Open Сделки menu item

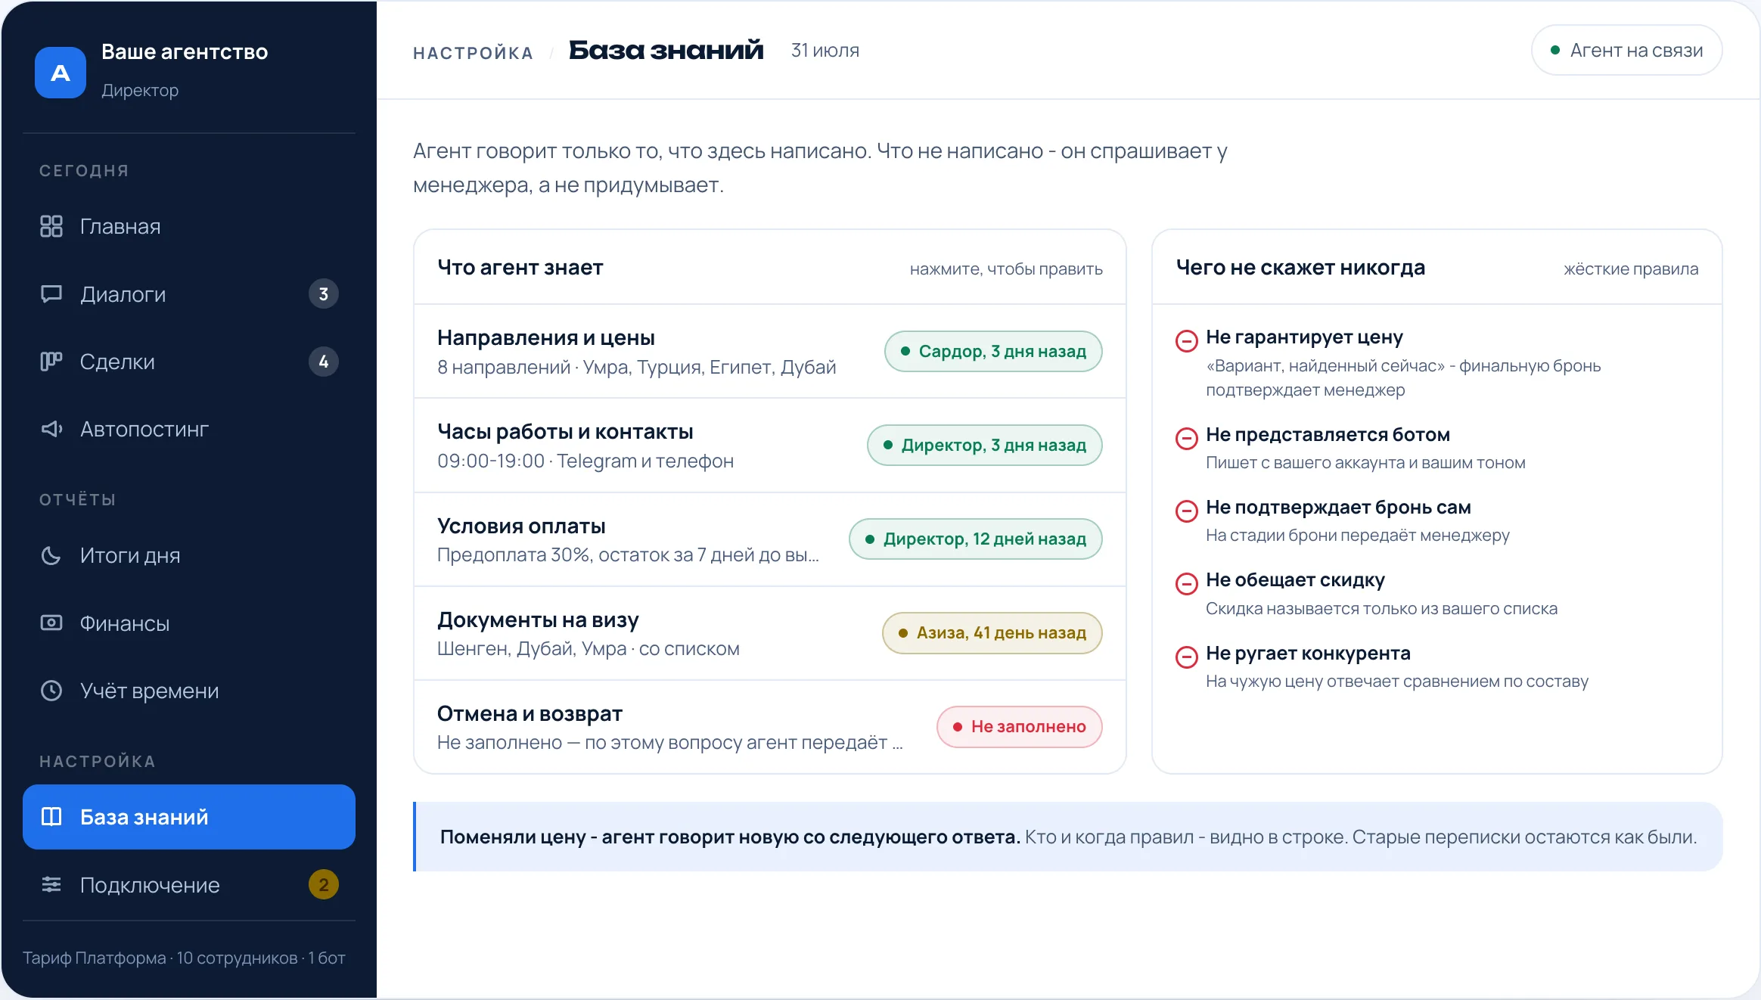(189, 362)
